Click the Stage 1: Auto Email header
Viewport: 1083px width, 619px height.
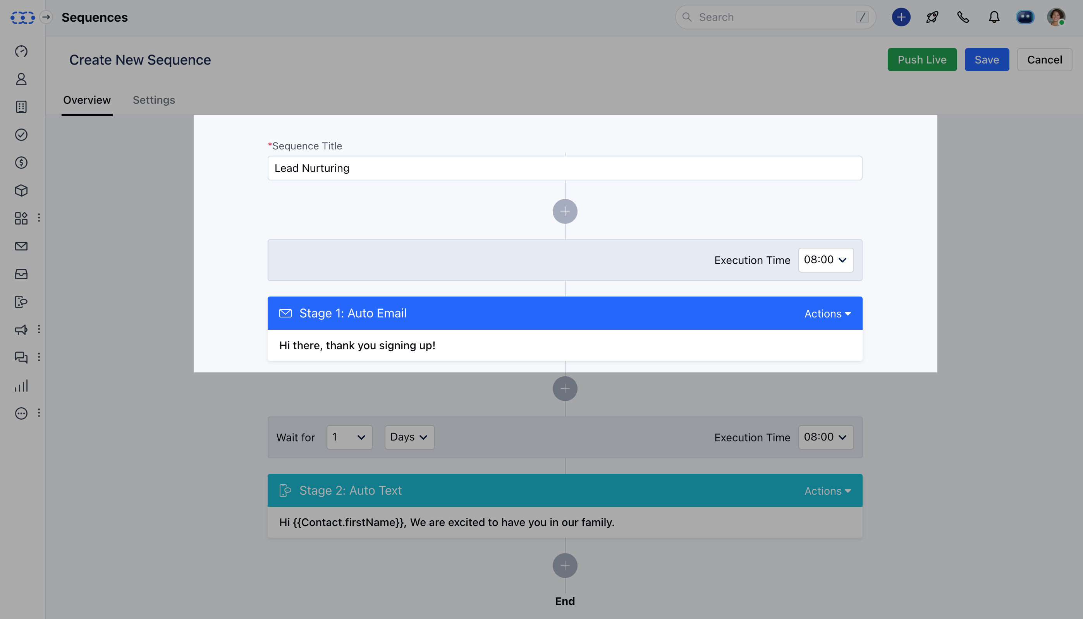coord(564,313)
